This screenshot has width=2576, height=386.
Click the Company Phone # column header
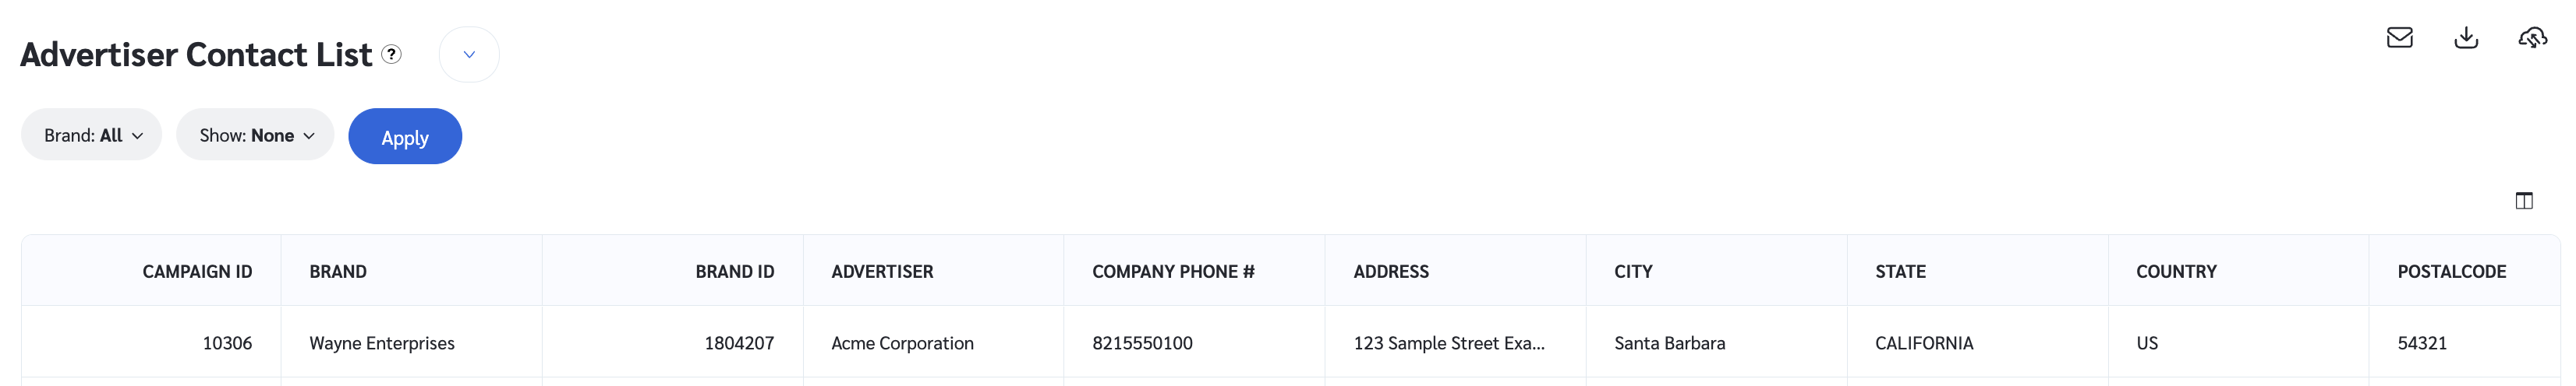[1173, 272]
